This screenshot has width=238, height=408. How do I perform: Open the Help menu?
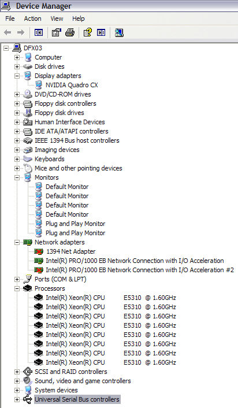pyautogui.click(x=79, y=18)
